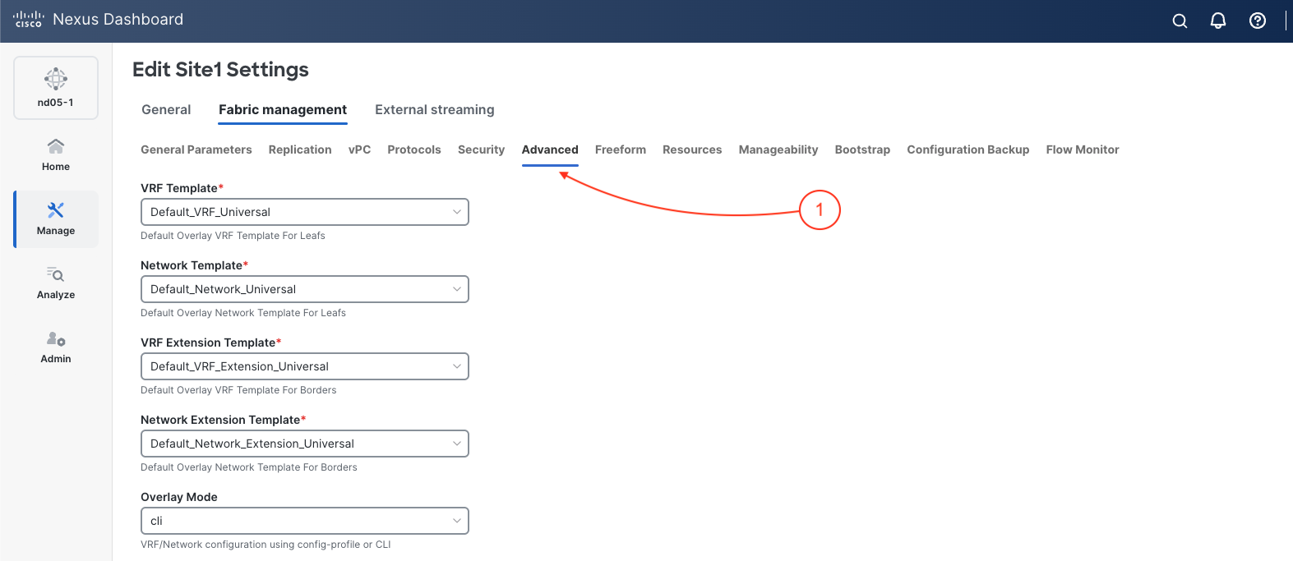Open the Flow Monitor sub-tab
Image resolution: width=1293 pixels, height=561 pixels.
tap(1082, 149)
